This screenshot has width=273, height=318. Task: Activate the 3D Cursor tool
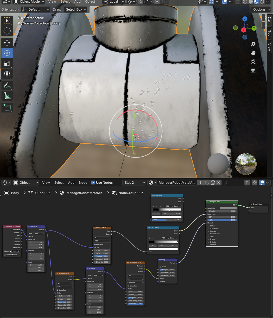(7, 31)
